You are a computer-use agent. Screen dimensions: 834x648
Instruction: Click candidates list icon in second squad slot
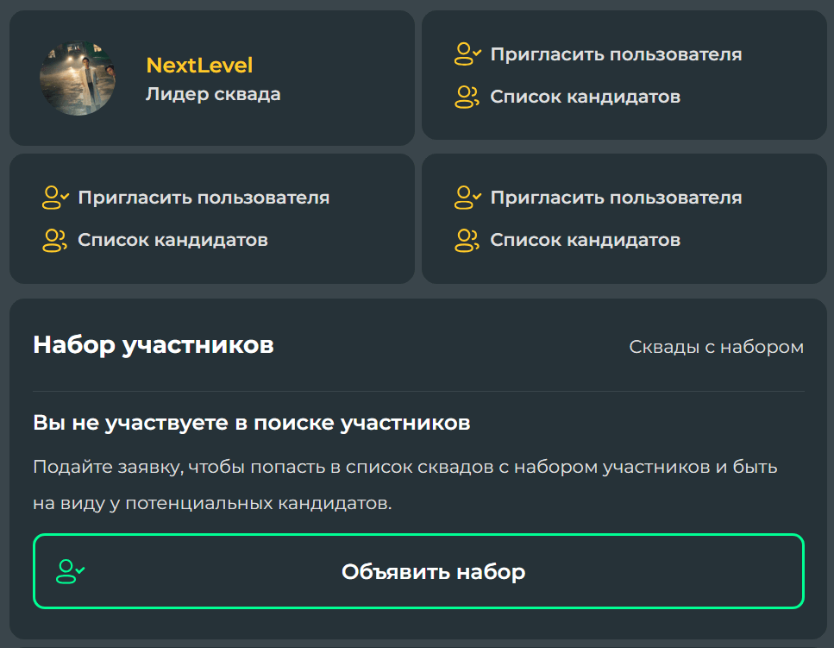click(x=467, y=98)
